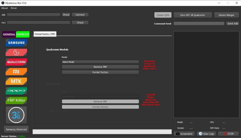Take a Screenshot with camera button
Viewport: 241px width, 138px height.
(x=184, y=134)
